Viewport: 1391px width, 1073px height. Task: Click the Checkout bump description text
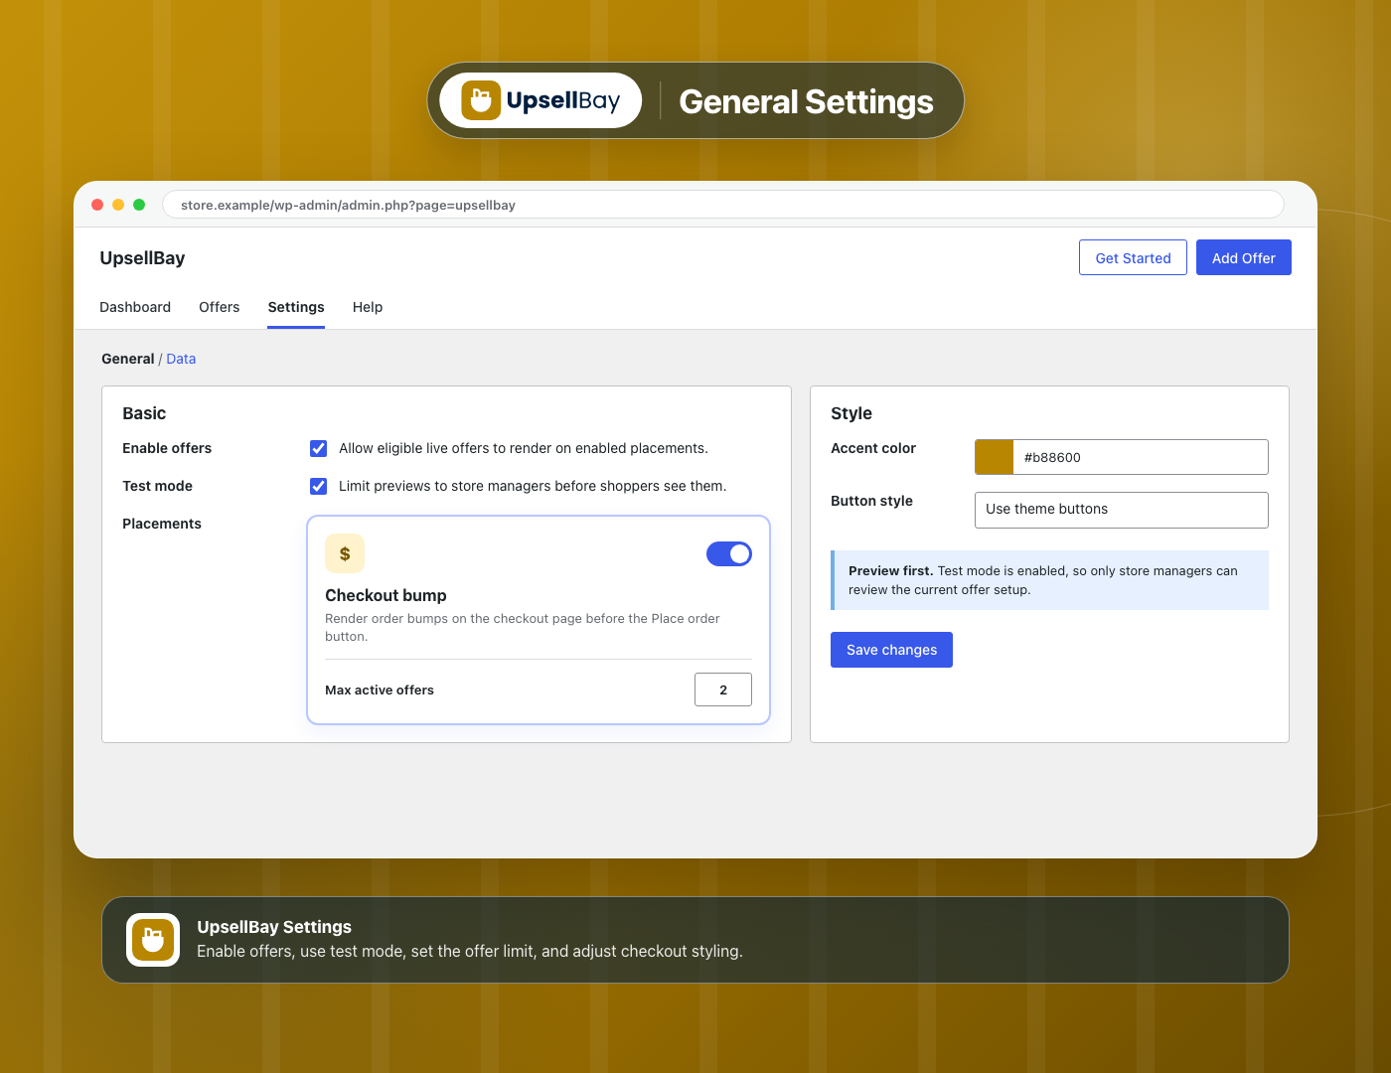click(523, 627)
